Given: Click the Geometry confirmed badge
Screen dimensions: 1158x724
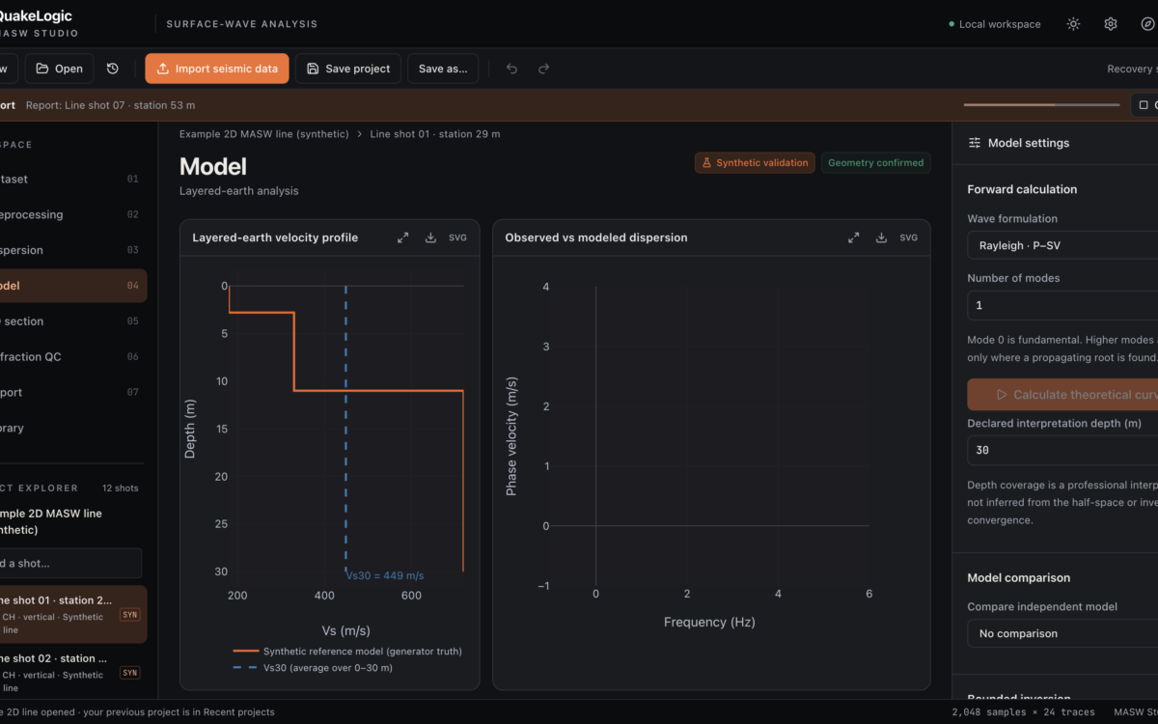Looking at the screenshot, I should tap(875, 163).
